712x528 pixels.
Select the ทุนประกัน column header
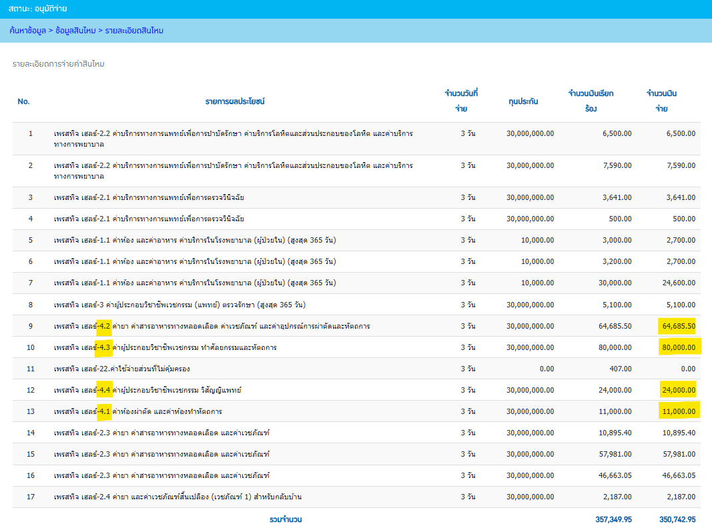(523, 101)
